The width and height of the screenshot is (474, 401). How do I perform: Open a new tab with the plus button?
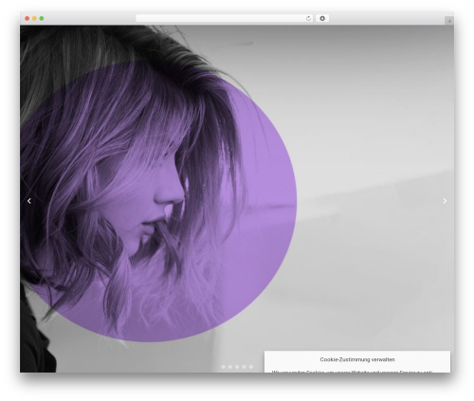tap(449, 21)
